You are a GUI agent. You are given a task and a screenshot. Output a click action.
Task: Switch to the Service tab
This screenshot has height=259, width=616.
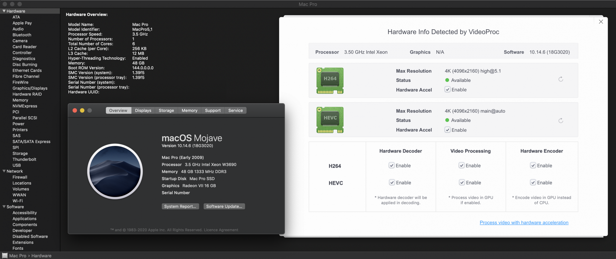(236, 110)
